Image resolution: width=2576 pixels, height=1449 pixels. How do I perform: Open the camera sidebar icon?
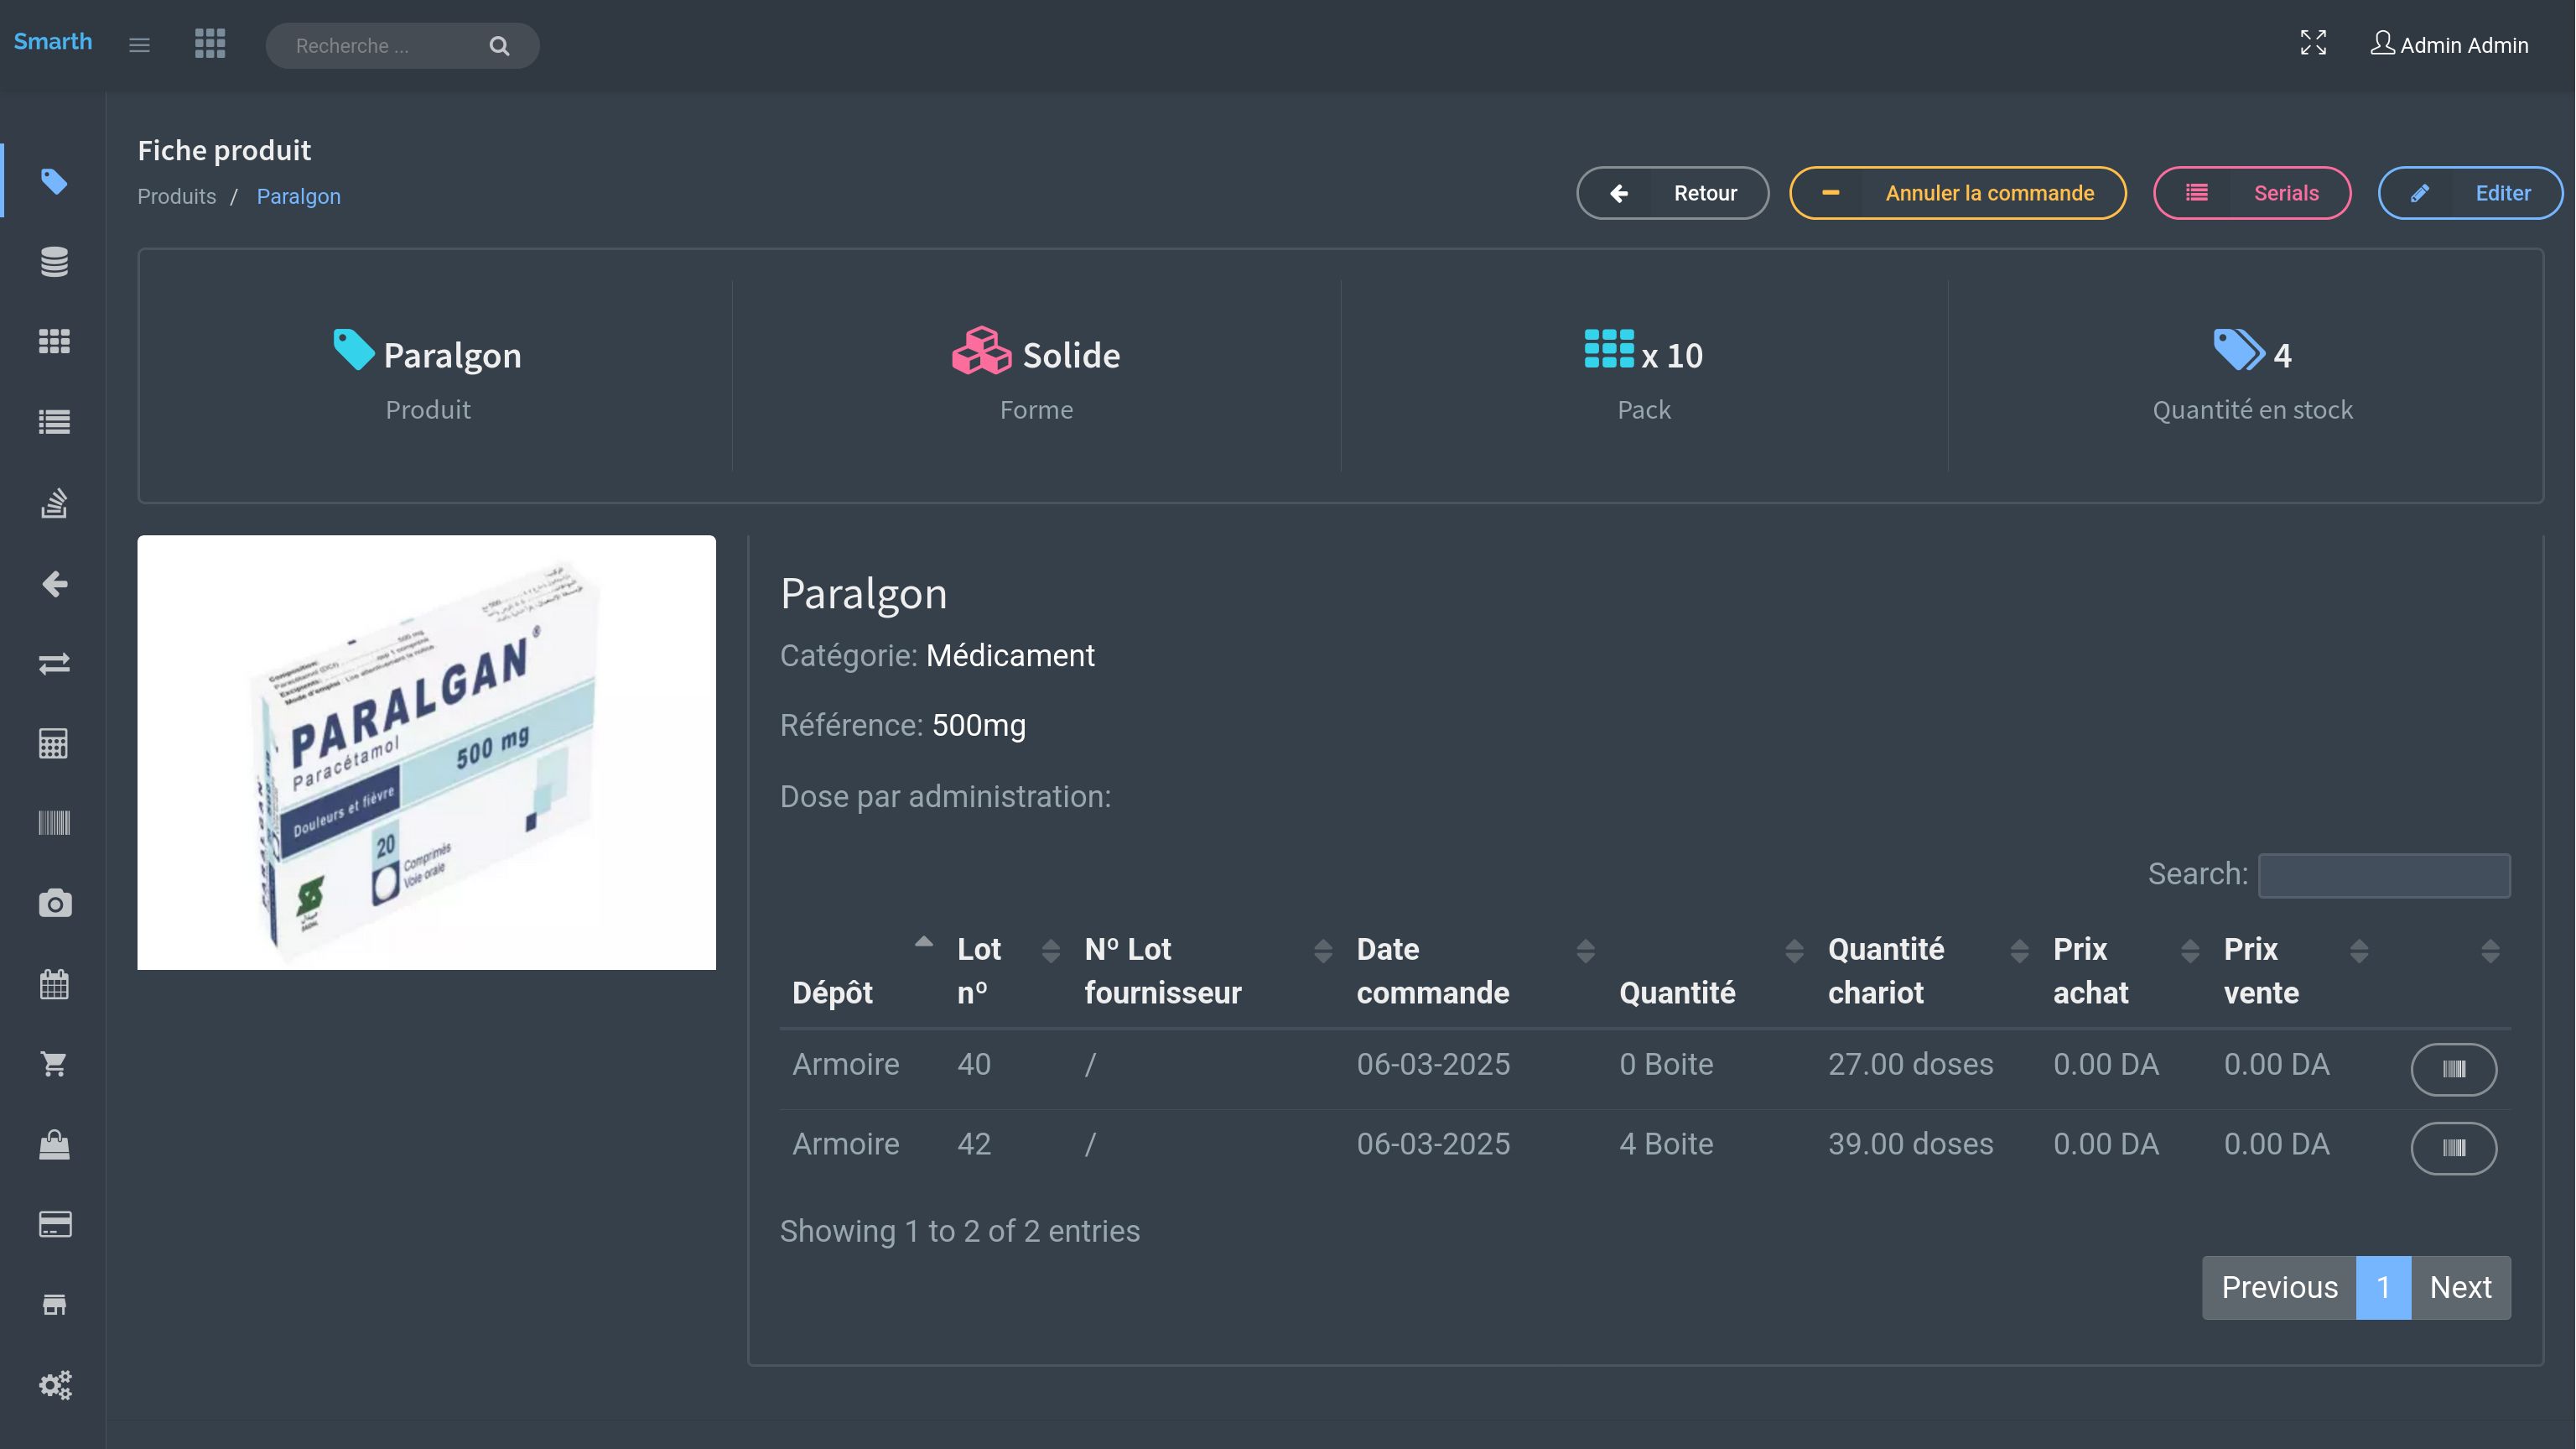[x=54, y=904]
